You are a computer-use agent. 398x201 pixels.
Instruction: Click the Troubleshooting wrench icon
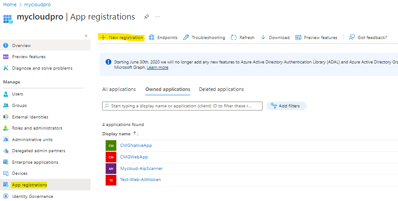point(186,37)
